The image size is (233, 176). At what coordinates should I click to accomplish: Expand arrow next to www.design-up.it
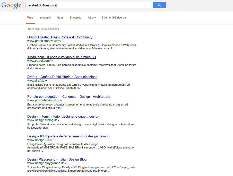(x=54, y=140)
